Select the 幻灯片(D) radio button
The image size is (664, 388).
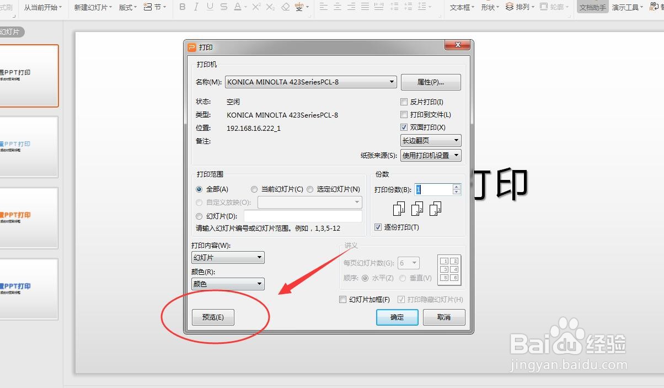(x=199, y=216)
